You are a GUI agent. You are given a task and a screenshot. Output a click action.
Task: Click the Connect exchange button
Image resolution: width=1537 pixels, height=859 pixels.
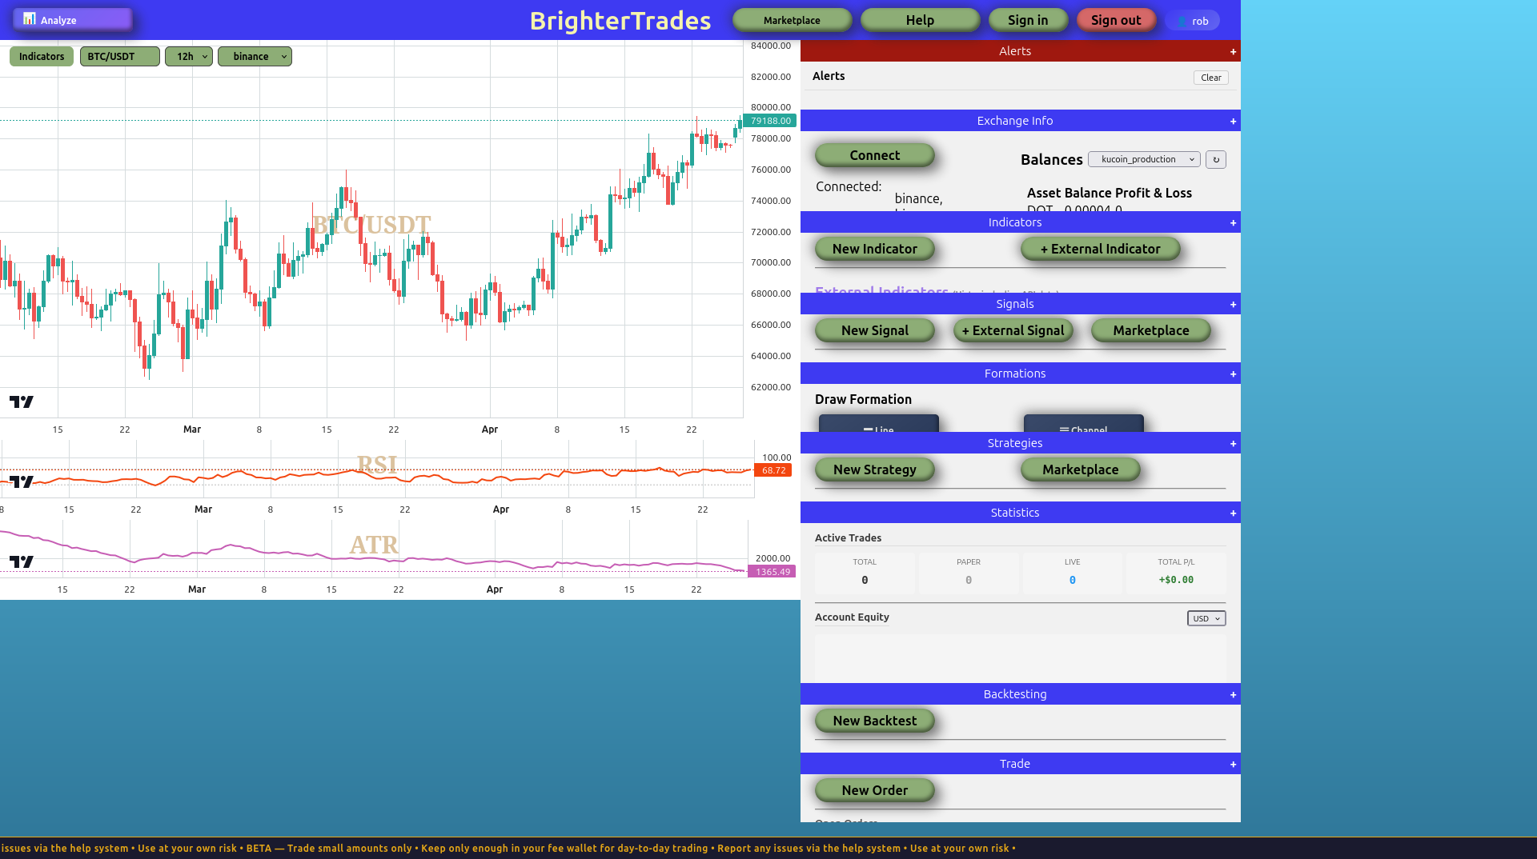[875, 155]
